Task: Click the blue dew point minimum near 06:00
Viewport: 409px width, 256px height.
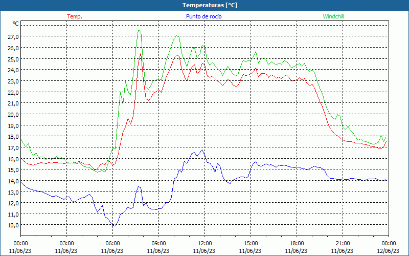Action: tap(114, 226)
